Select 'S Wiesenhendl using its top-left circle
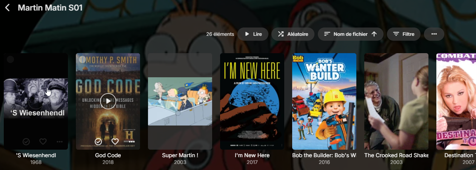The width and height of the screenshot is (476, 170). pos(11,60)
